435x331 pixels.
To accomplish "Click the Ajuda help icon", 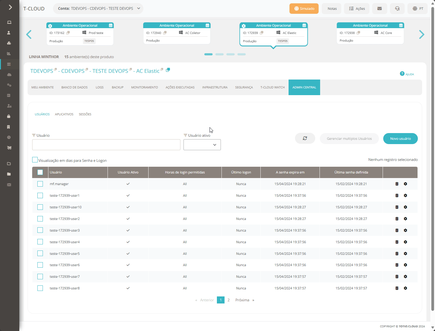I will point(402,74).
